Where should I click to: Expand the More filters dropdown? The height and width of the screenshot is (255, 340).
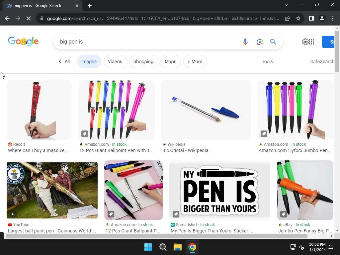[x=195, y=61]
